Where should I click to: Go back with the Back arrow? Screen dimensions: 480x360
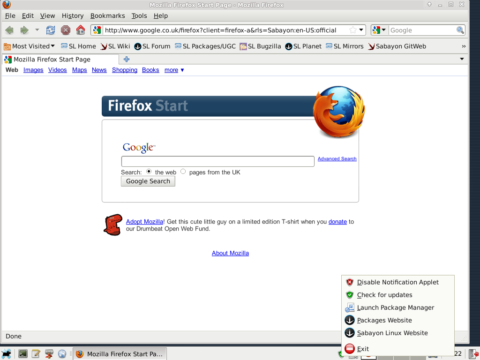click(x=9, y=30)
